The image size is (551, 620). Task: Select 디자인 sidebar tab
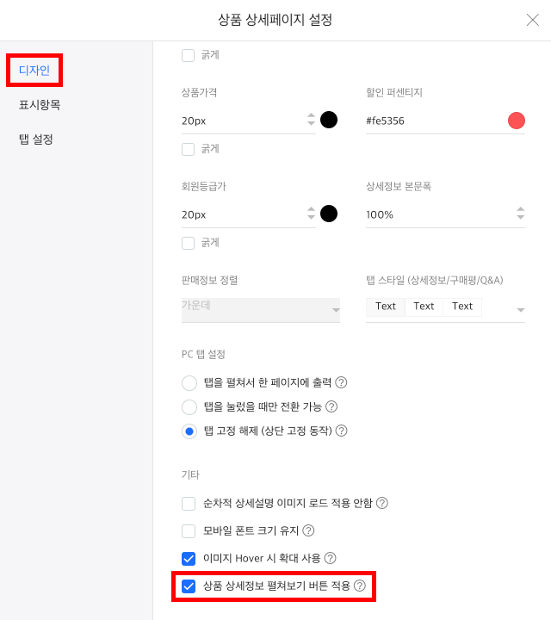tap(34, 71)
